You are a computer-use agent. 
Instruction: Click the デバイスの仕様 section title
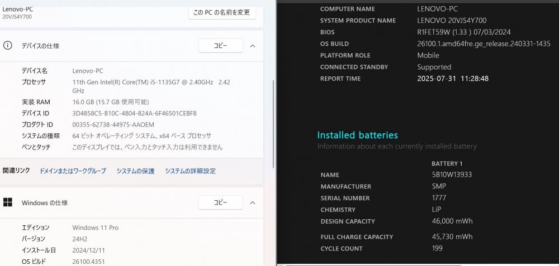pyautogui.click(x=40, y=46)
